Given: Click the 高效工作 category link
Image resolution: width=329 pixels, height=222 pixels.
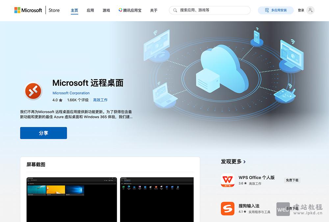Looking at the screenshot, I should (100, 100).
